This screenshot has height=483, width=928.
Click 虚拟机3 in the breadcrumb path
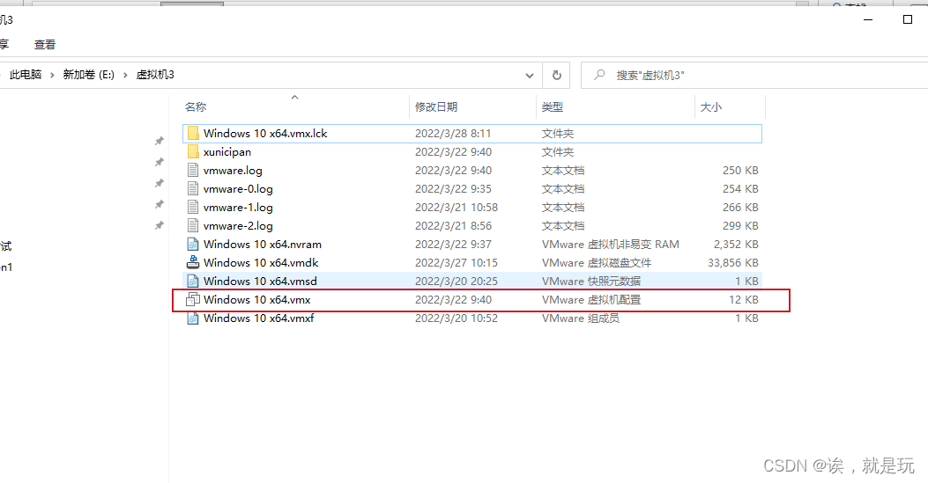click(x=155, y=75)
